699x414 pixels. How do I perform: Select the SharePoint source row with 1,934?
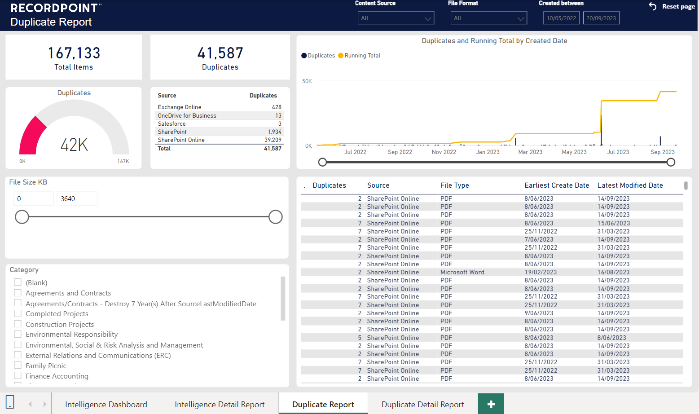[220, 132]
